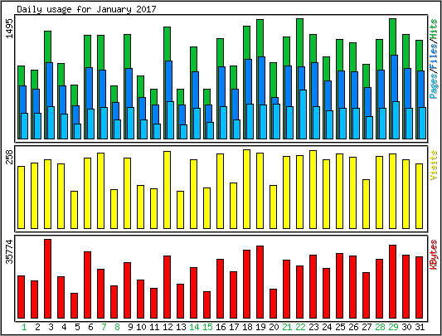
Task: Click day 3 on the x-axis
Action: point(51,327)
